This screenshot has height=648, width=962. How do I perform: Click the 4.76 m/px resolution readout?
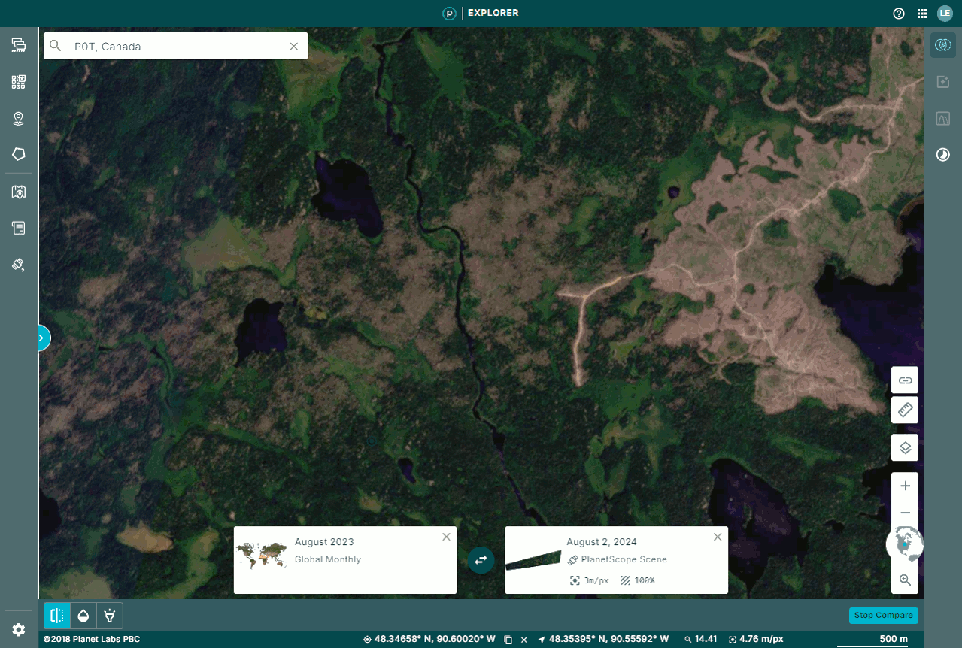tap(762, 639)
